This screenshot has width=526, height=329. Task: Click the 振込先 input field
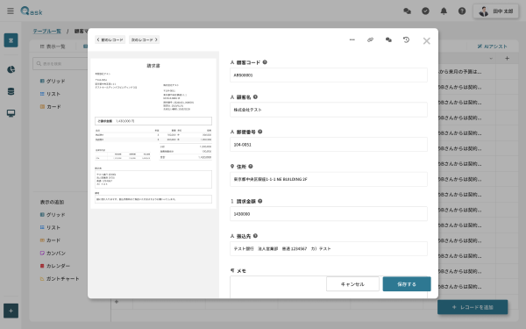[329, 249]
